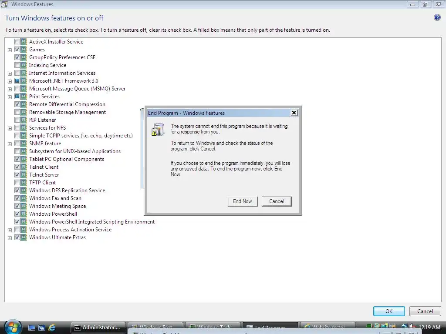Viewport: 446px width, 334px height.
Task: Click the Telnet Server feature icon
Action: tap(24, 175)
